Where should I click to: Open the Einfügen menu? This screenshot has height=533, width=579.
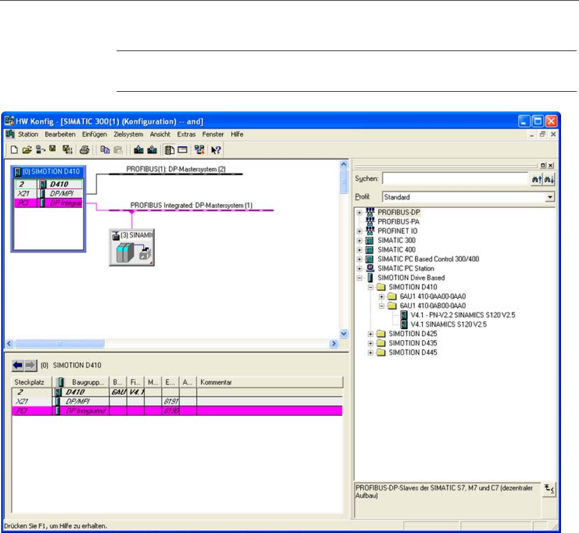tap(95, 134)
